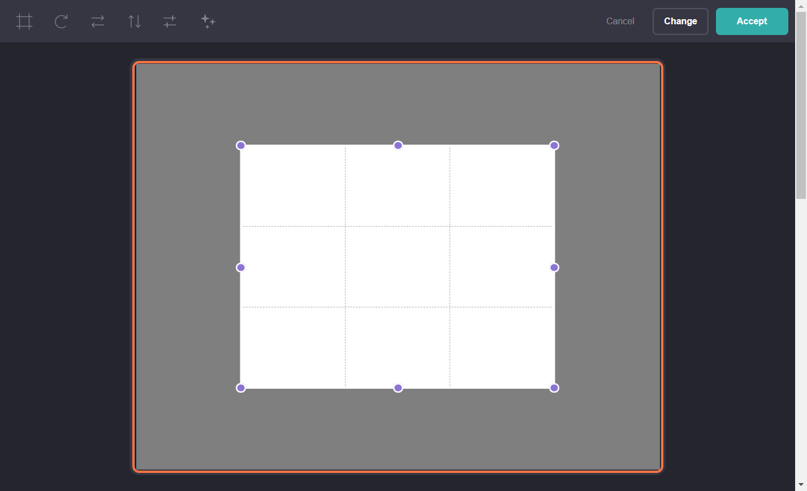Click the Cancel link

click(620, 21)
